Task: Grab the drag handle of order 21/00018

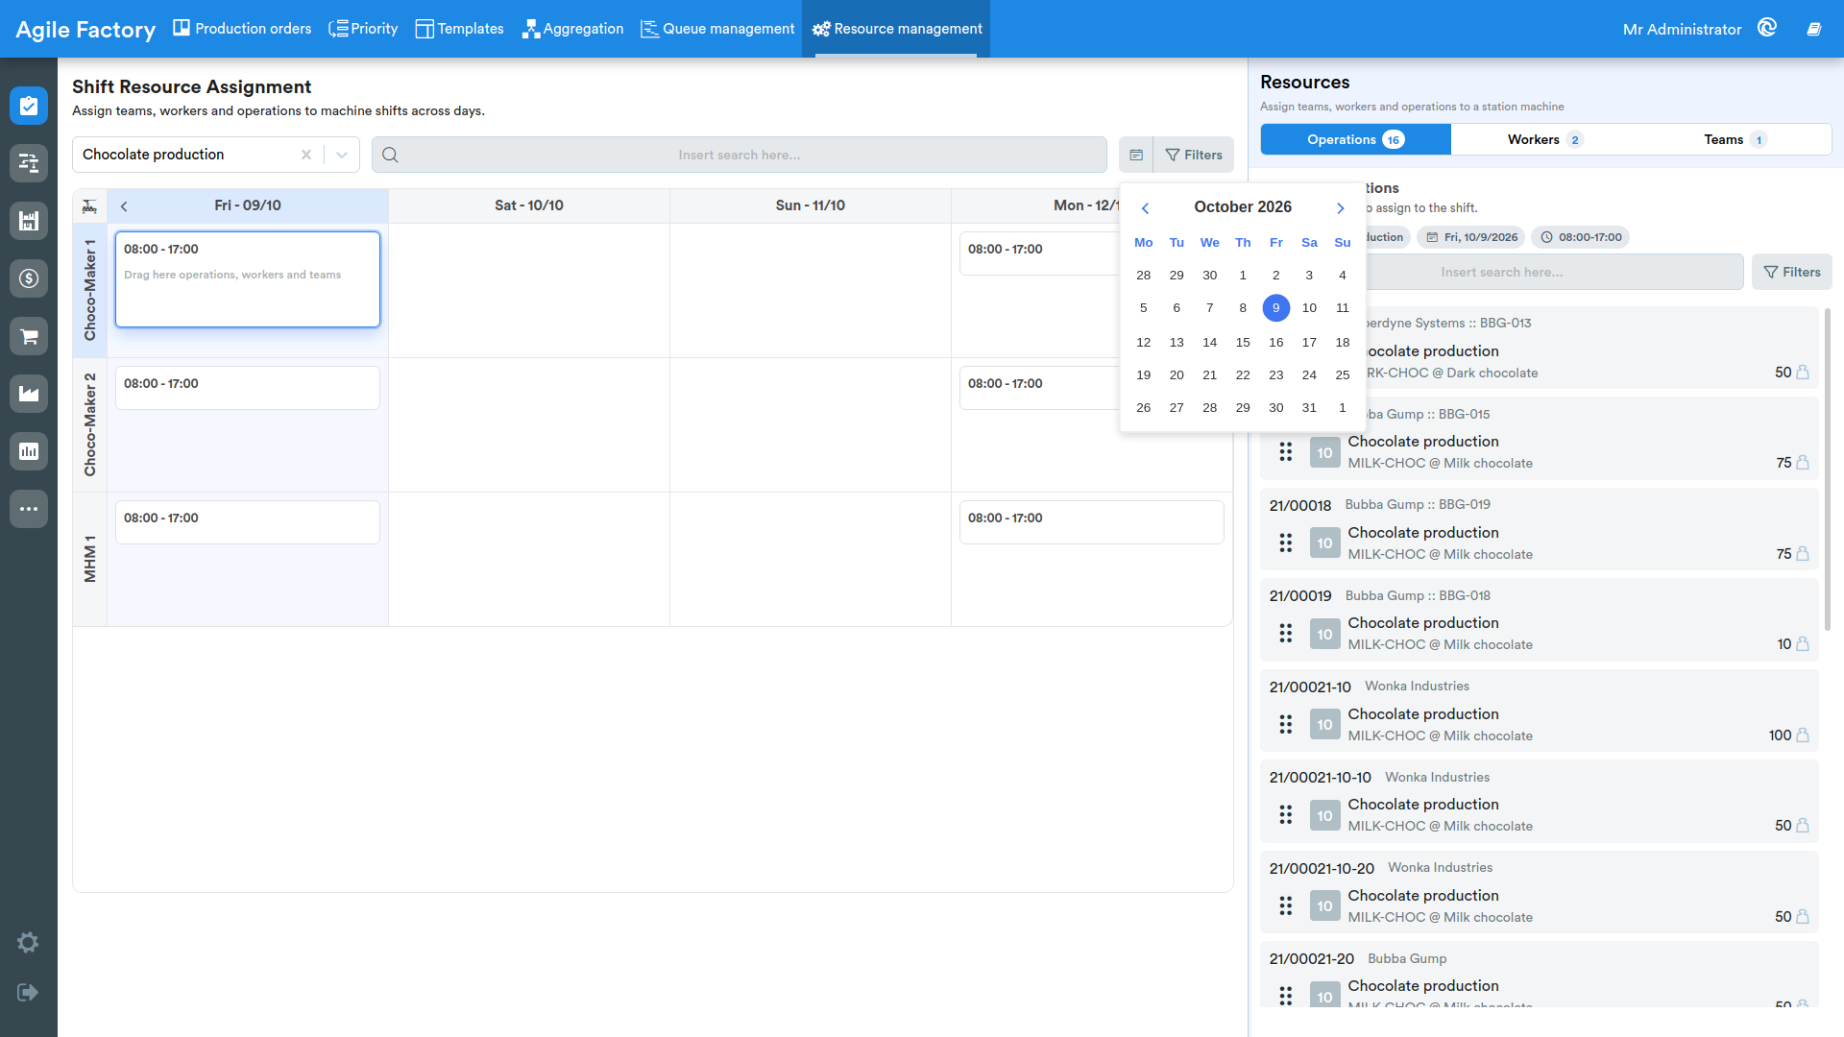Action: pos(1286,543)
